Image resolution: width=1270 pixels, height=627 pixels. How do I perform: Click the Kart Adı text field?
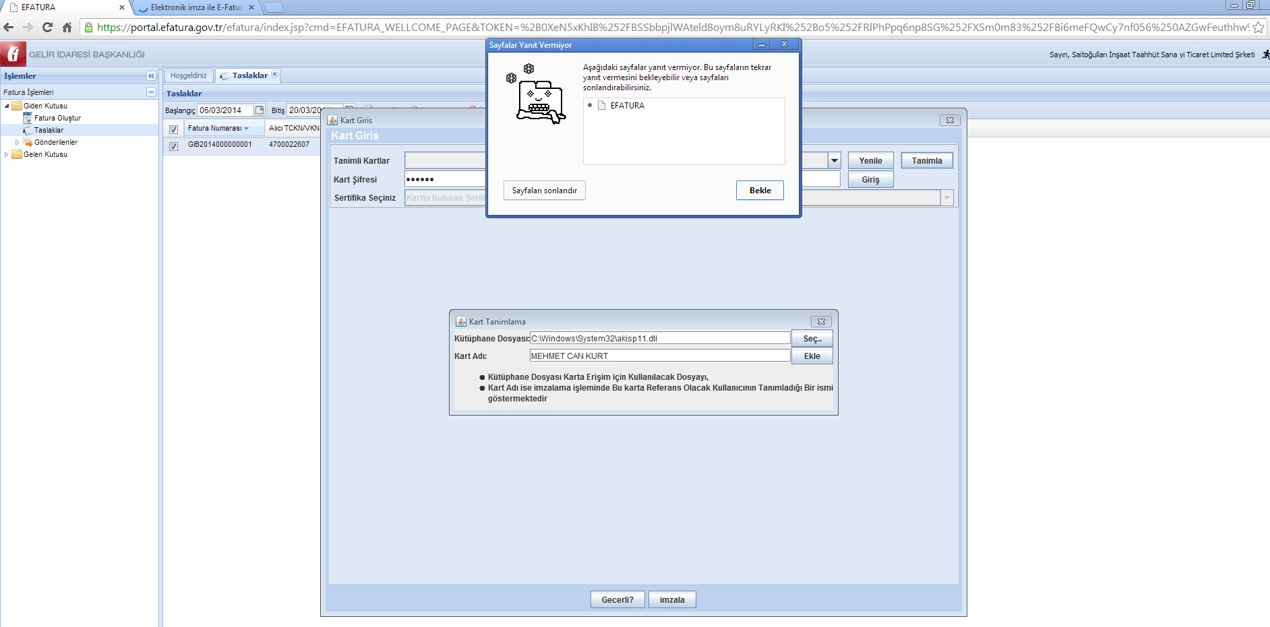click(x=659, y=356)
